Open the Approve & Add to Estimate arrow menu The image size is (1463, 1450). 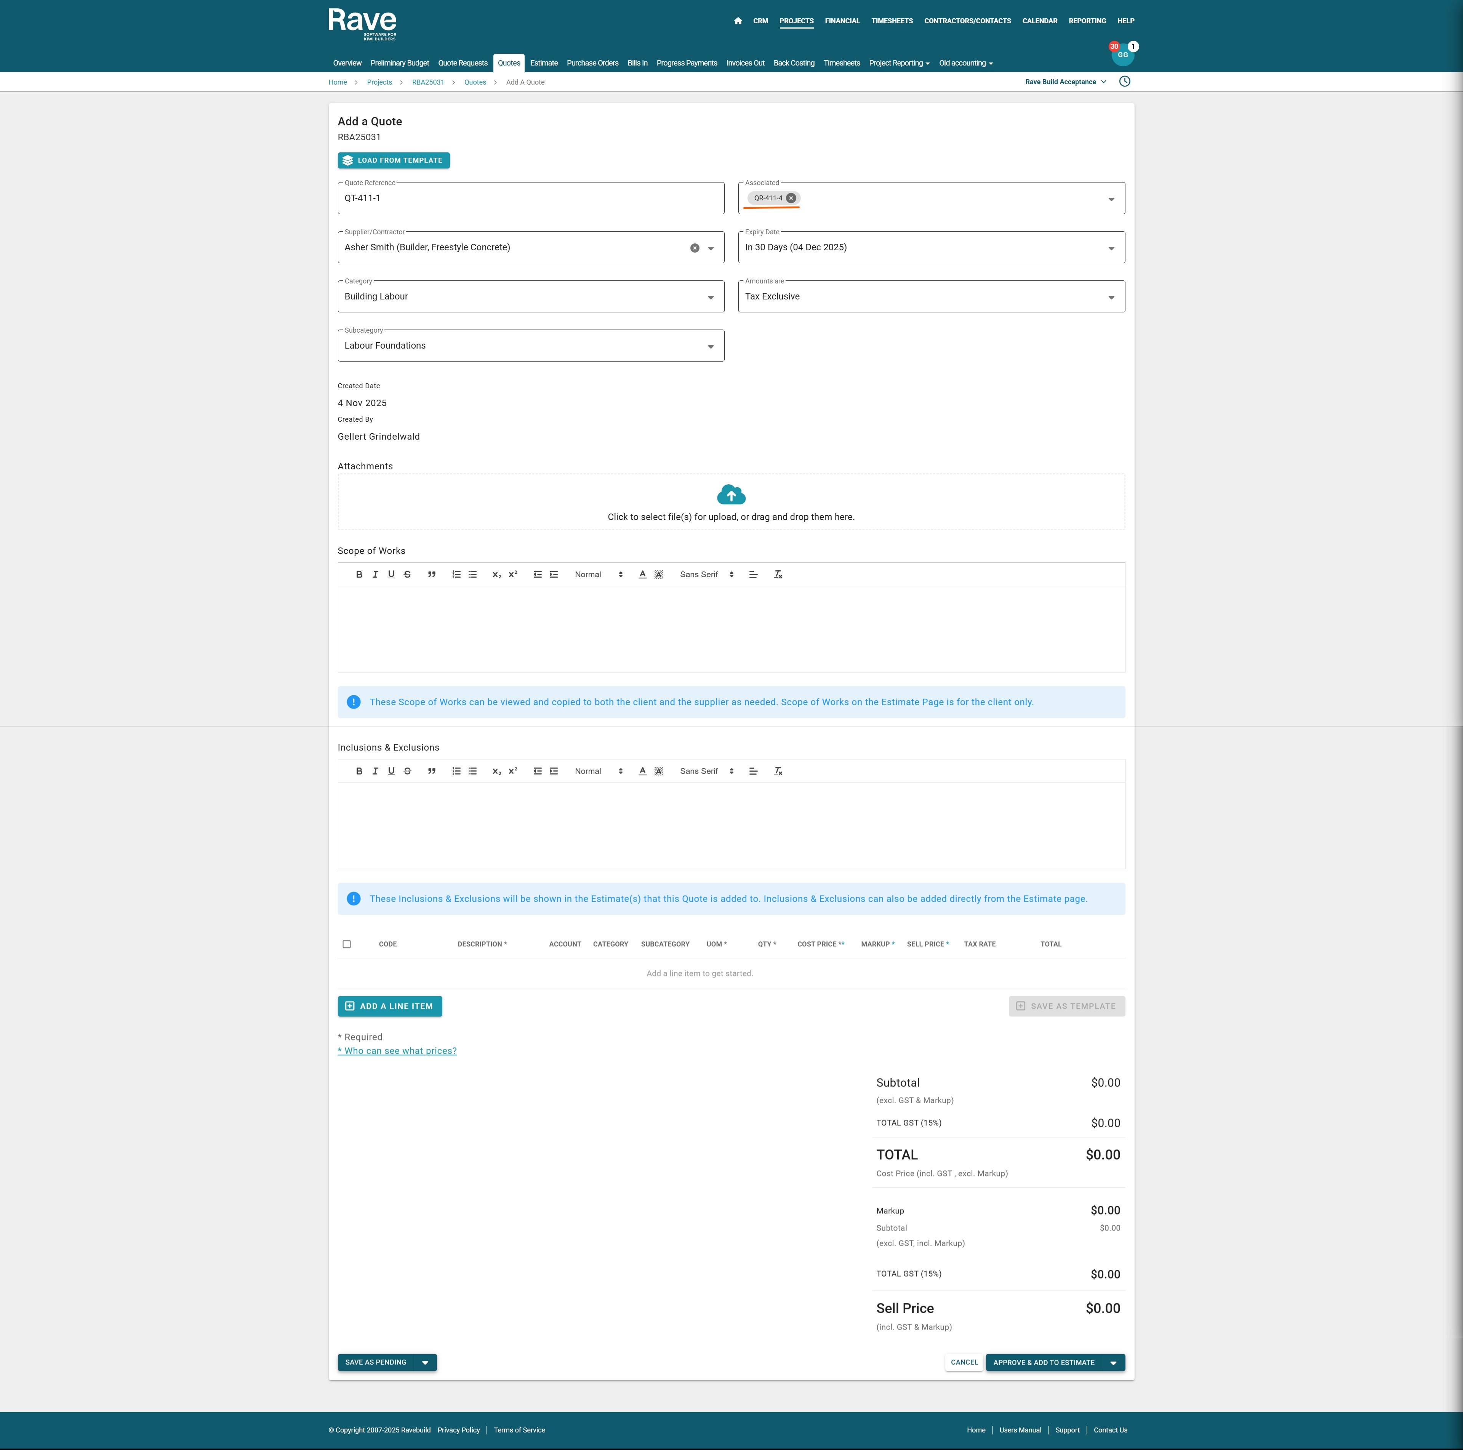[1112, 1363]
